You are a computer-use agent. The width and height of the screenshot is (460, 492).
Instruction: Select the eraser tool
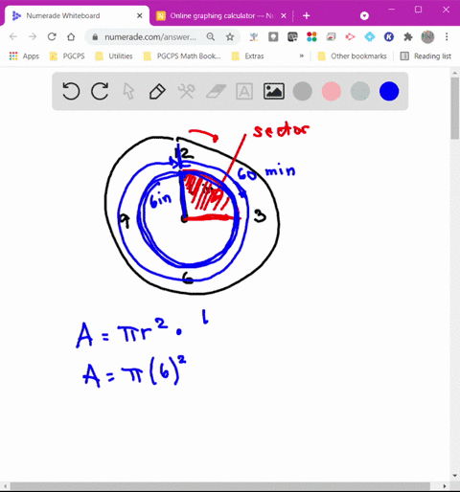point(216,91)
